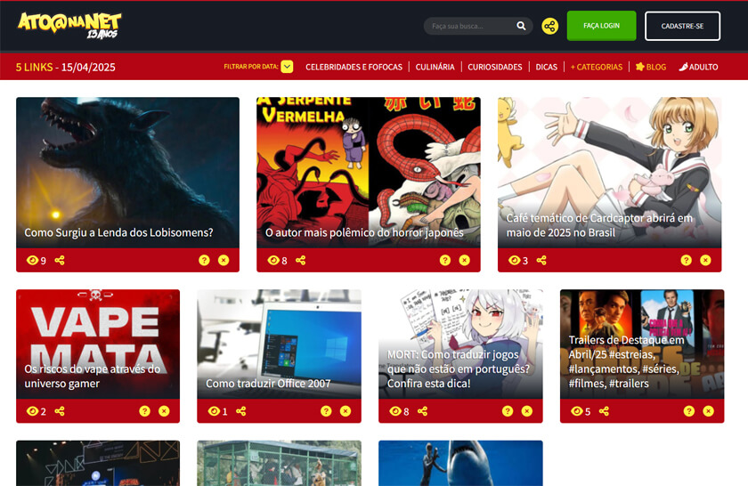Click the yellow share icon in header
748x486 pixels.
click(x=550, y=27)
